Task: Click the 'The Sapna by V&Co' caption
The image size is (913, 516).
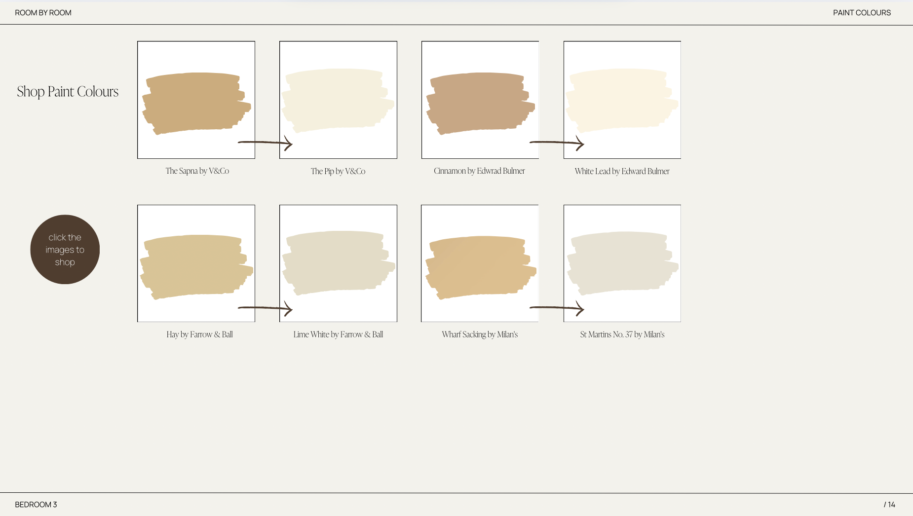Action: pyautogui.click(x=197, y=171)
